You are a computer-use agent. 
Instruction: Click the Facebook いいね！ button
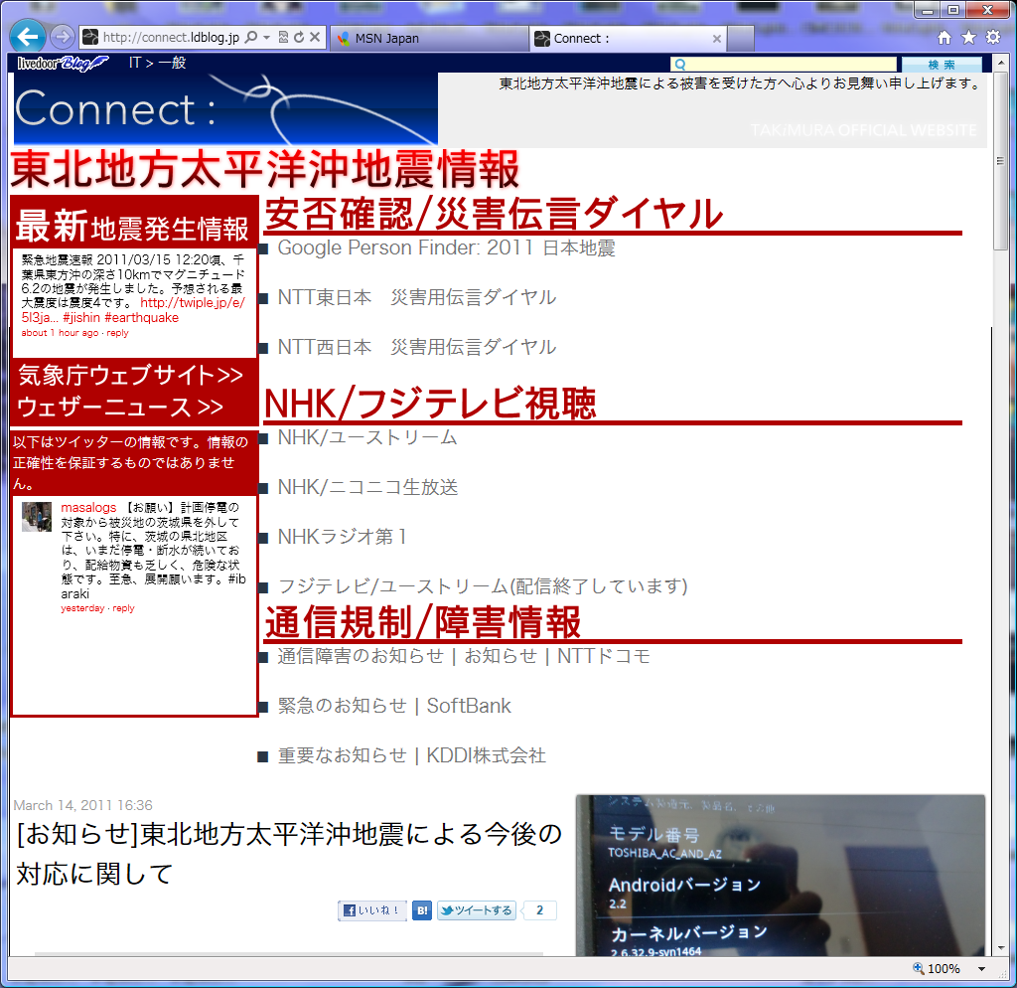tap(372, 910)
